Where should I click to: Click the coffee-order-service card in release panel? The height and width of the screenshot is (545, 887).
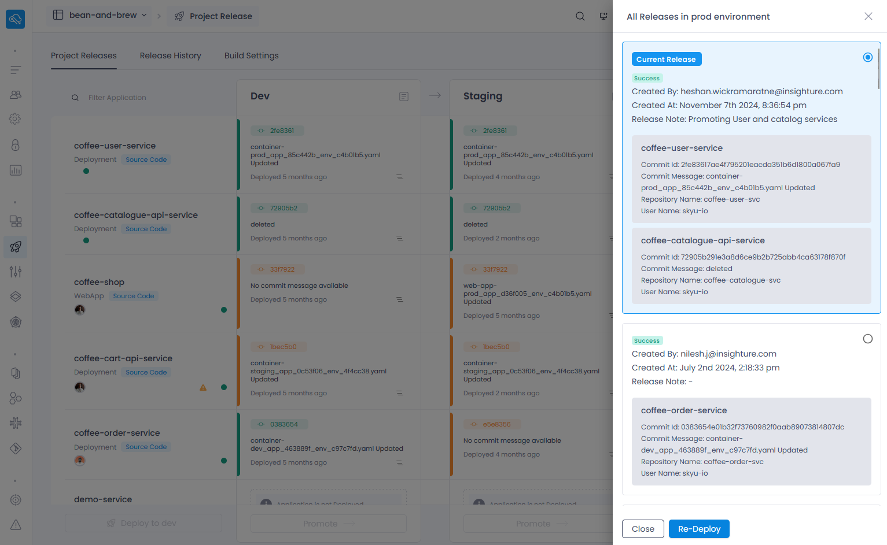[752, 442]
